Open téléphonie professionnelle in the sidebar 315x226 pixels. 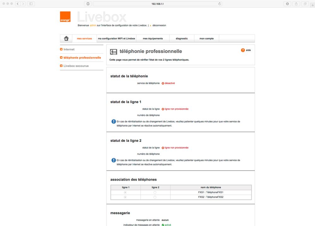point(82,58)
